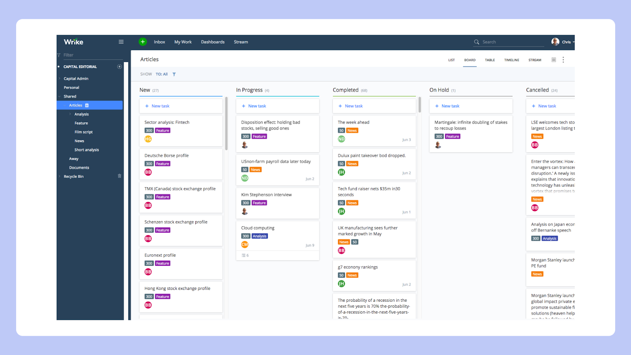Click the magnifier search icon
This screenshot has height=355, width=631.
(476, 42)
